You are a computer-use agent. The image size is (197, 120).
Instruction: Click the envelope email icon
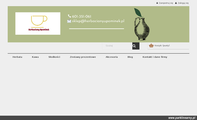tap(69, 21)
